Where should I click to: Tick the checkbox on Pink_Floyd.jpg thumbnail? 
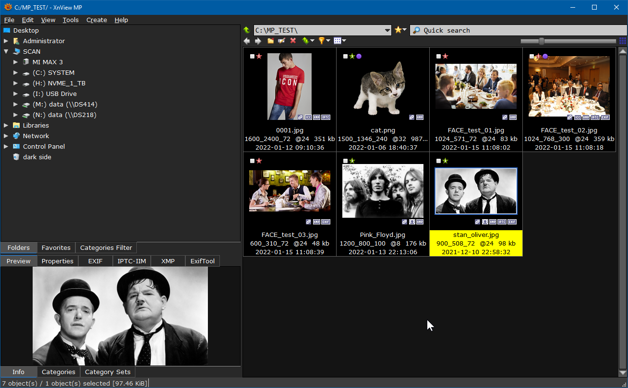pyautogui.click(x=345, y=161)
